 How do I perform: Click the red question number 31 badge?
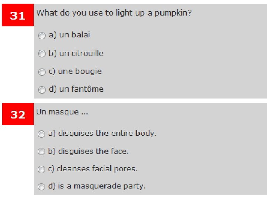pyautogui.click(x=18, y=16)
